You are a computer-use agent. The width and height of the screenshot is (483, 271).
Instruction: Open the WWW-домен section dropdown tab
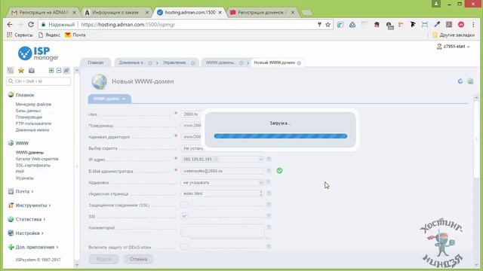pos(109,99)
